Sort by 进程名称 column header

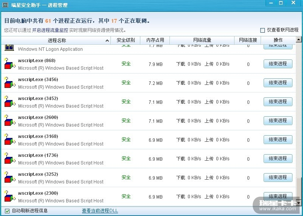[x=56, y=40]
